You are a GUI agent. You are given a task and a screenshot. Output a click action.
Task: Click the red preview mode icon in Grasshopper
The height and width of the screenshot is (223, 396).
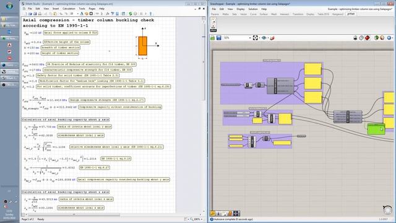tap(367, 38)
